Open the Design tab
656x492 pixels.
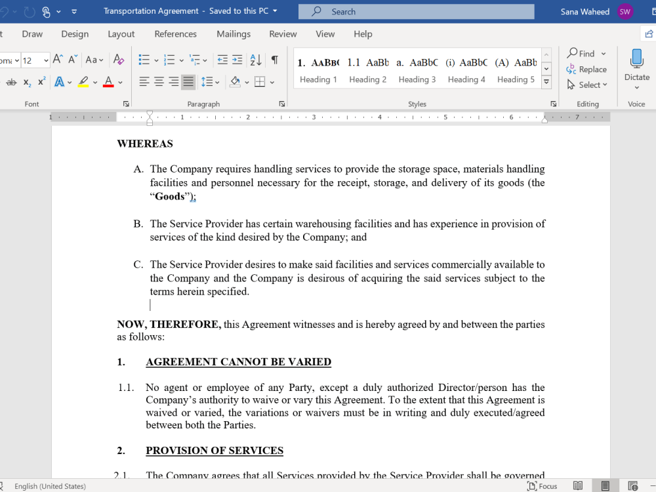tap(75, 34)
